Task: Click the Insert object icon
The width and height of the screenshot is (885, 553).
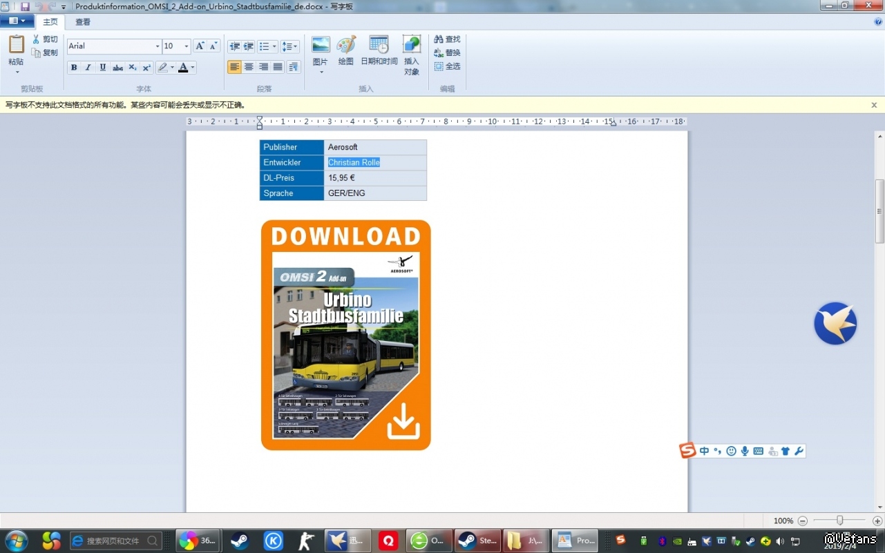Action: pos(412,54)
